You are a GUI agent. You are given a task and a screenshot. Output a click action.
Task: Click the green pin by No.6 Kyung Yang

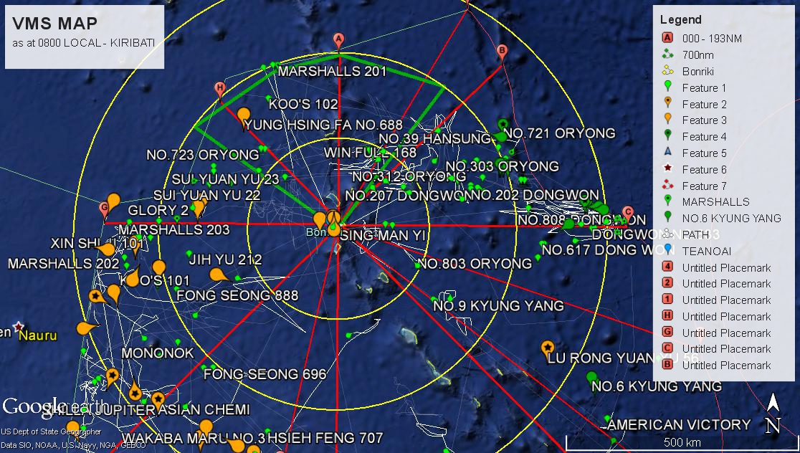(x=591, y=377)
